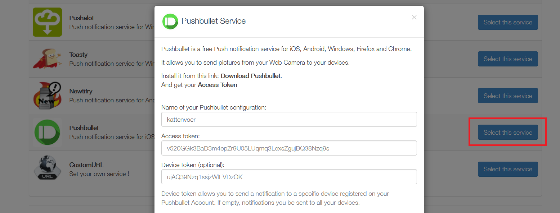This screenshot has height=213, width=560.
Task: Click the Pushbullet green icon in the list
Action: [x=47, y=132]
